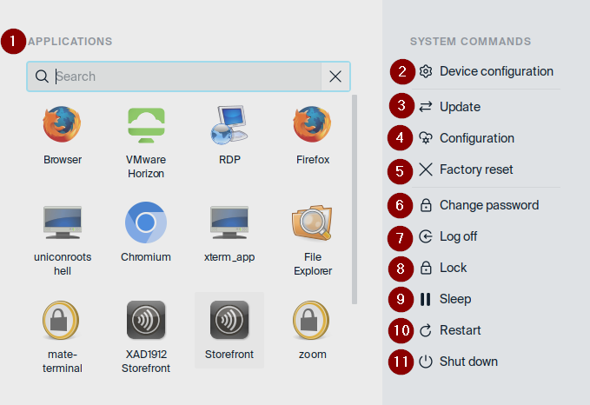This screenshot has height=405, width=590.
Task: Open uniconrootshell terminal icon
Action: pos(63,223)
